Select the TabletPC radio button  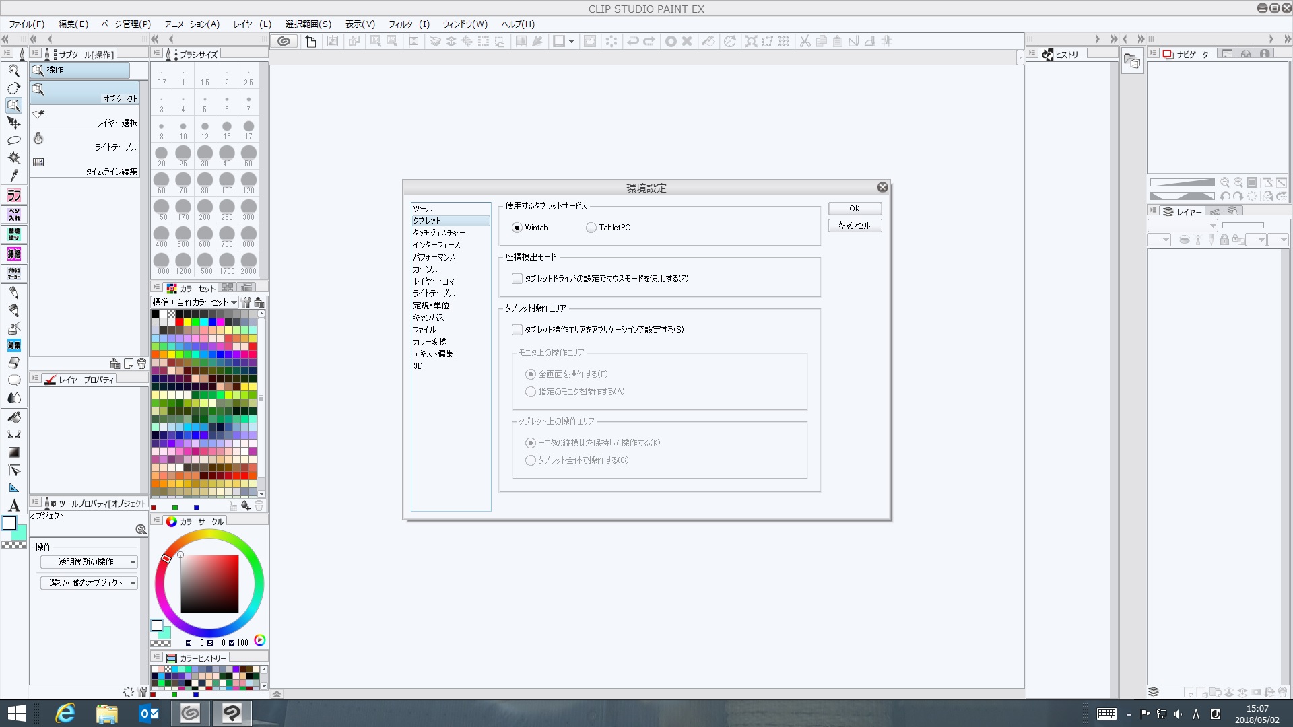coord(591,228)
